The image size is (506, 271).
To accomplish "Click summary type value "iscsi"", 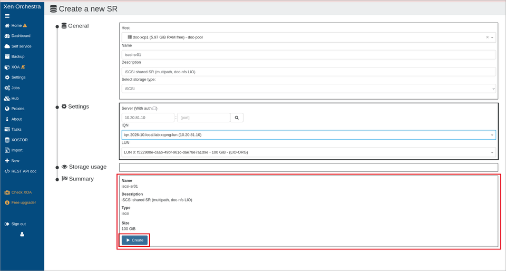I will [125, 213].
